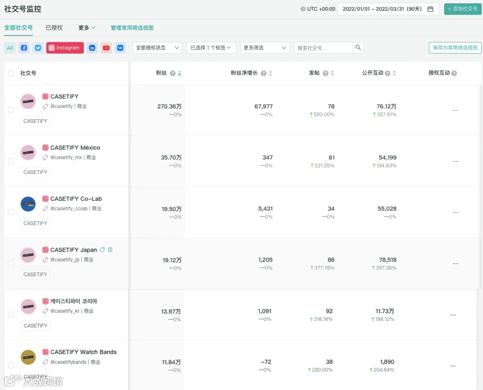Click net growth value 67,977

pyautogui.click(x=263, y=106)
